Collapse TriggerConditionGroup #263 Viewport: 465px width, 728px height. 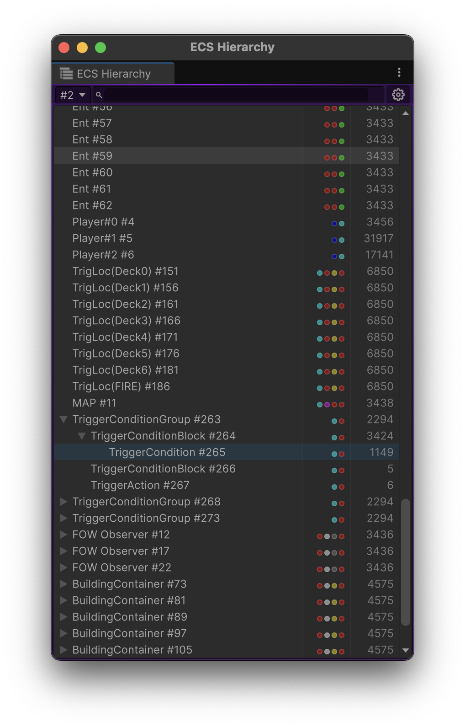pos(64,419)
